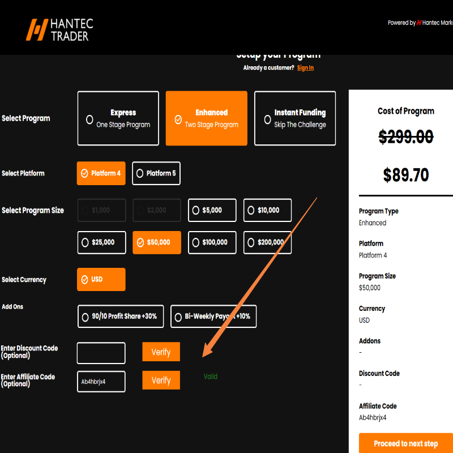Choose the Instant Funding program
The height and width of the screenshot is (453, 453).
[x=295, y=118]
